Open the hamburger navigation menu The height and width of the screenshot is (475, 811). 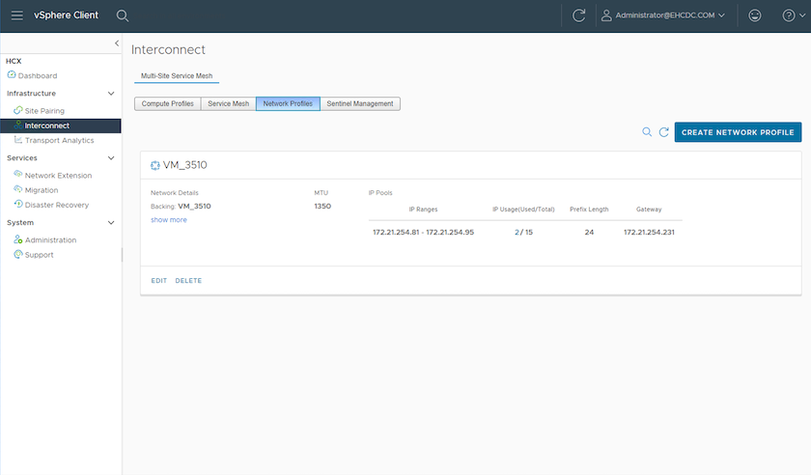coord(17,15)
